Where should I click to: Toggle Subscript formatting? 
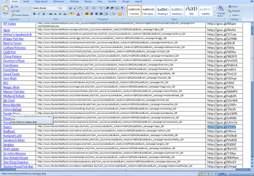tap(55, 14)
